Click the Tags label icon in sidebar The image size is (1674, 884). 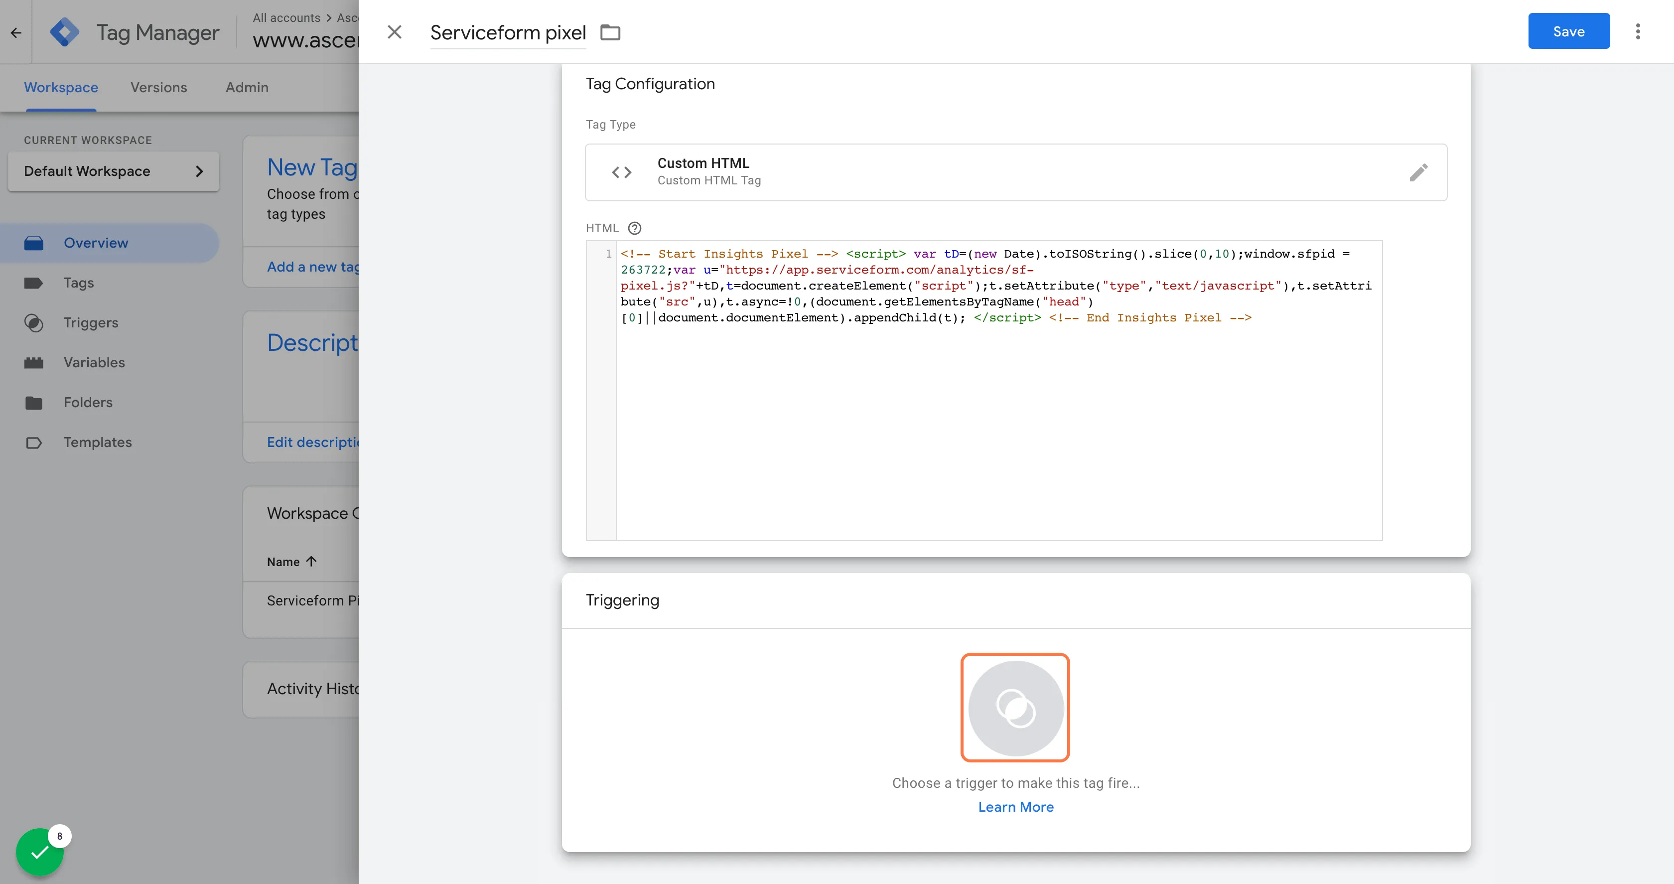[x=33, y=283]
